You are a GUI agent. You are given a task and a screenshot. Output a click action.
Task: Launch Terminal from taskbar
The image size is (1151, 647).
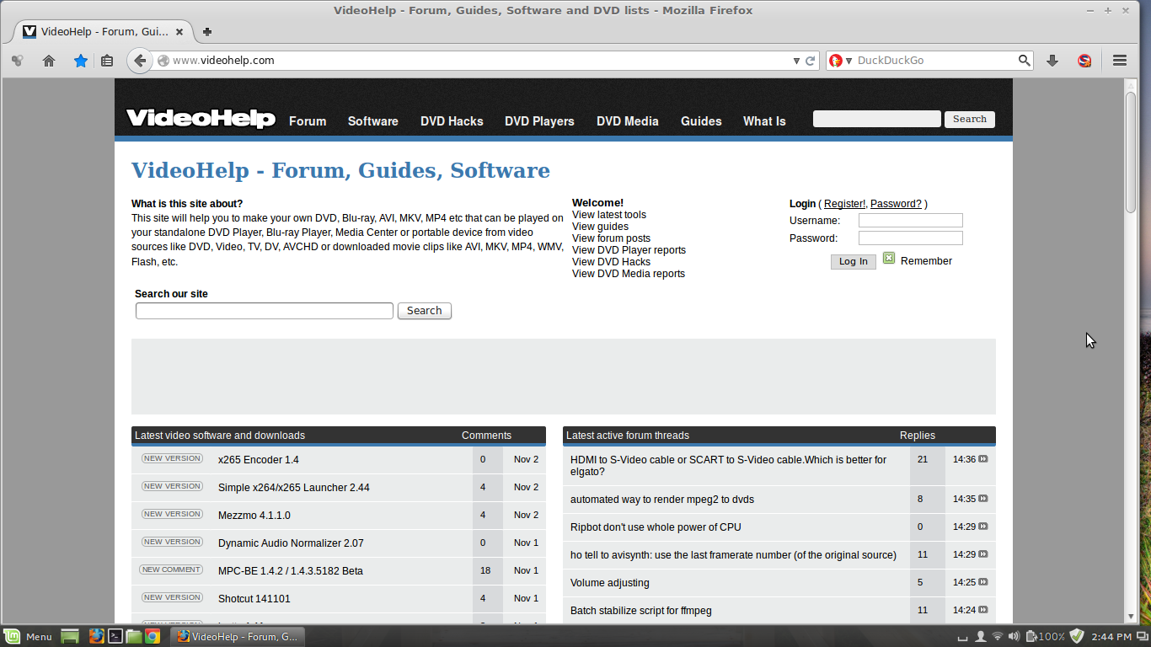(x=115, y=636)
